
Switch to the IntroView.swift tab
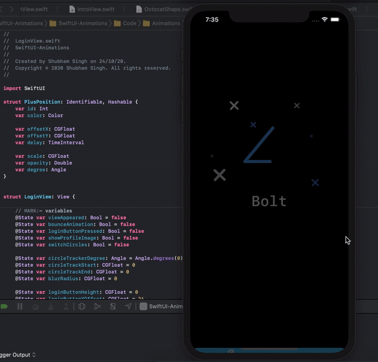click(92, 9)
